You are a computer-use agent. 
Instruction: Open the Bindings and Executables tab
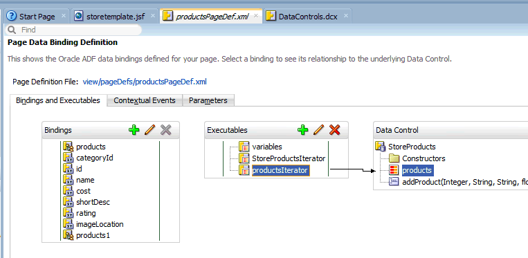point(58,100)
